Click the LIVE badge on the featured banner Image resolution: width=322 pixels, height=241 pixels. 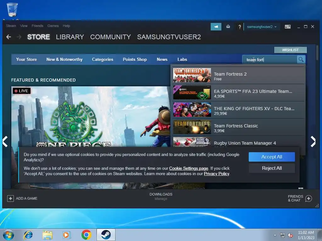pos(22,91)
